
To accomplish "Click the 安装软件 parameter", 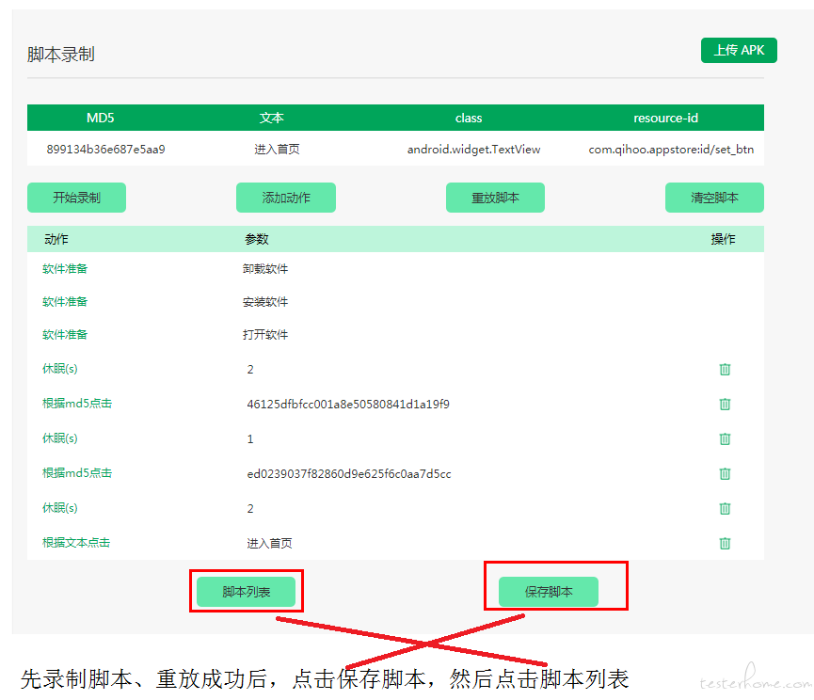I will [x=265, y=302].
